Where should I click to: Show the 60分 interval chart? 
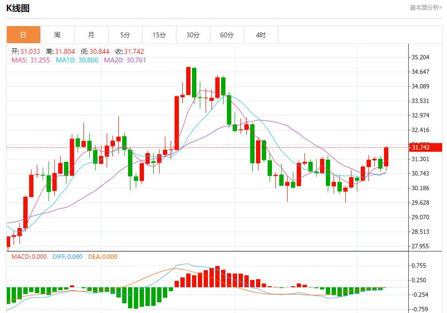coord(227,35)
